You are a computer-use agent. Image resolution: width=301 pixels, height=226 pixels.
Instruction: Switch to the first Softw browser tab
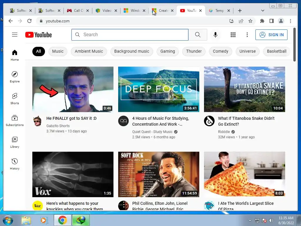click(21, 11)
